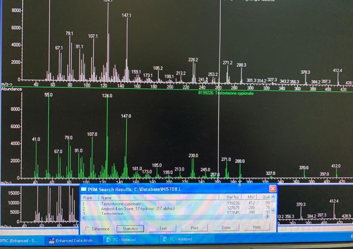Click the Ref No. column header
This screenshot has height=249, width=353.
coord(233,197)
